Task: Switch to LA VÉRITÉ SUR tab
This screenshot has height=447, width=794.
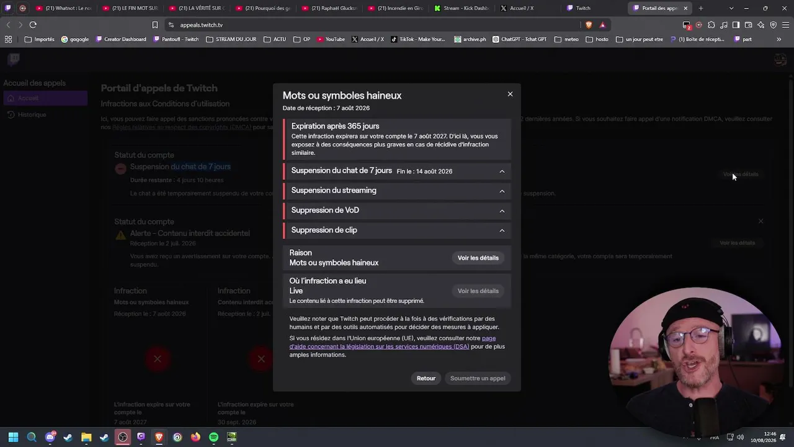Action: click(197, 8)
